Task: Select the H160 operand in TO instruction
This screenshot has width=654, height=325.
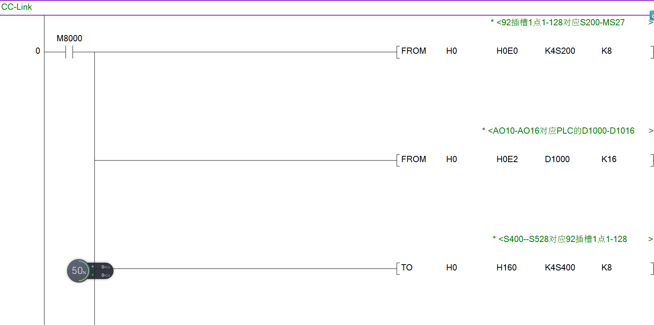Action: 506,268
